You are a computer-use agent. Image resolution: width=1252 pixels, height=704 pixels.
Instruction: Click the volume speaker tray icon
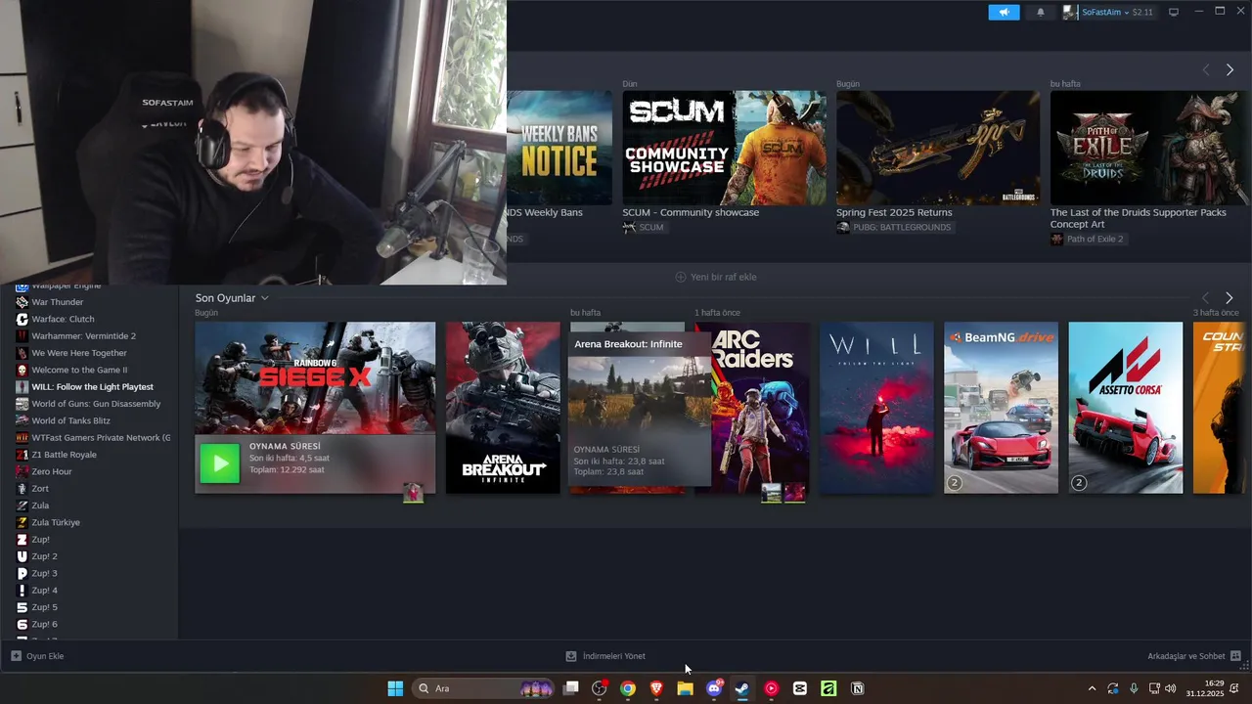point(1171,688)
